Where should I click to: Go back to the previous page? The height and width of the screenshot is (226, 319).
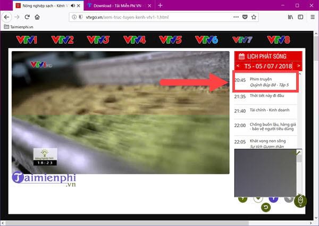click(6, 17)
